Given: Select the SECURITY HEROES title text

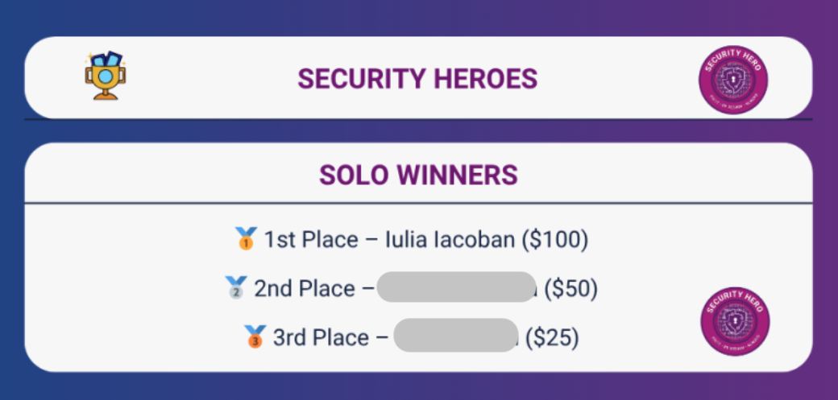Looking at the screenshot, I should coord(417,79).
